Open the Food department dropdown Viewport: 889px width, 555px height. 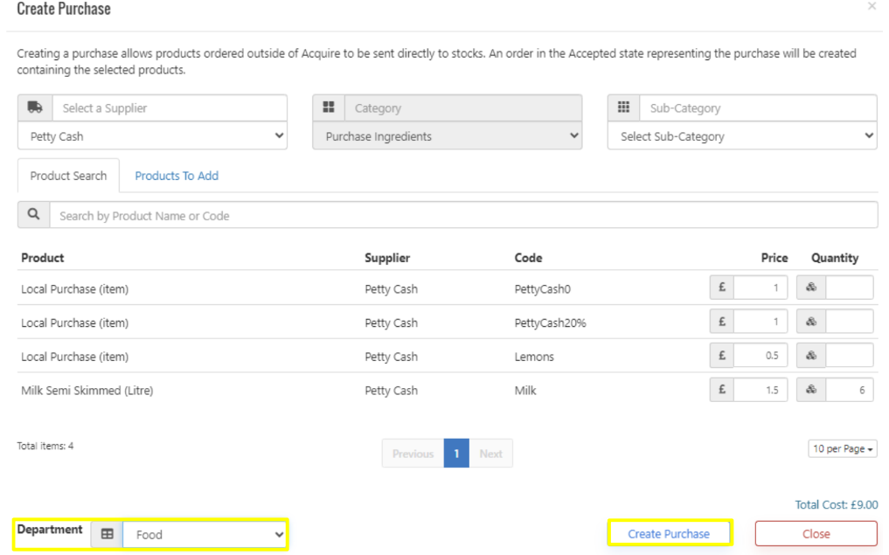point(205,534)
